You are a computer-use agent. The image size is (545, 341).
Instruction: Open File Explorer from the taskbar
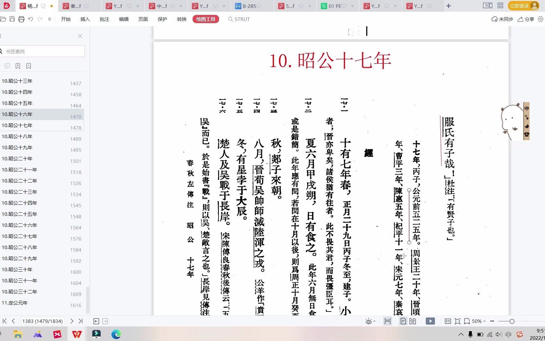tap(18, 334)
